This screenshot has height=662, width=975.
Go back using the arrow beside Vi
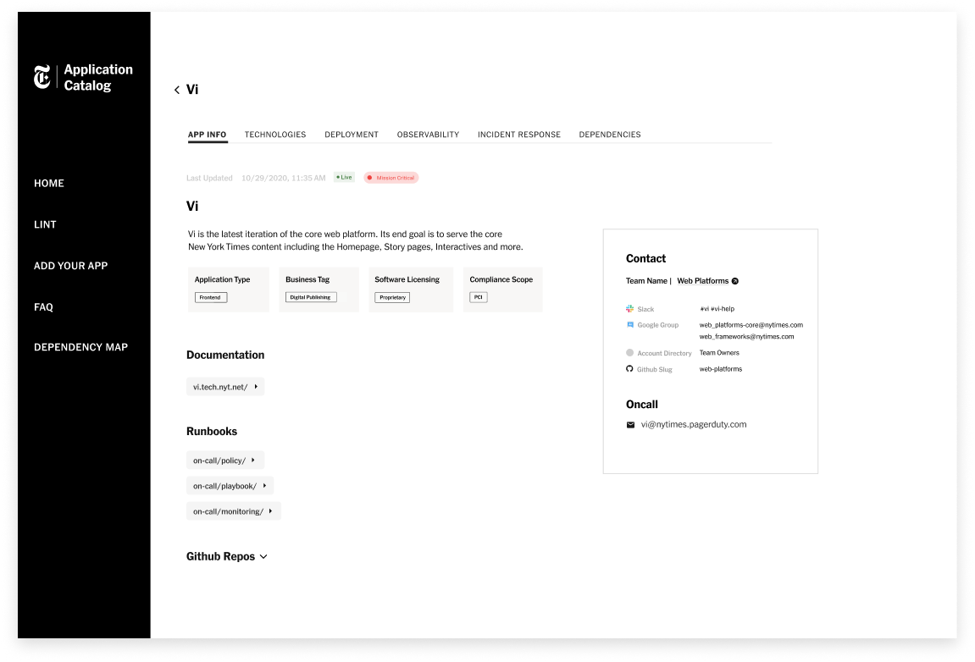pos(177,90)
